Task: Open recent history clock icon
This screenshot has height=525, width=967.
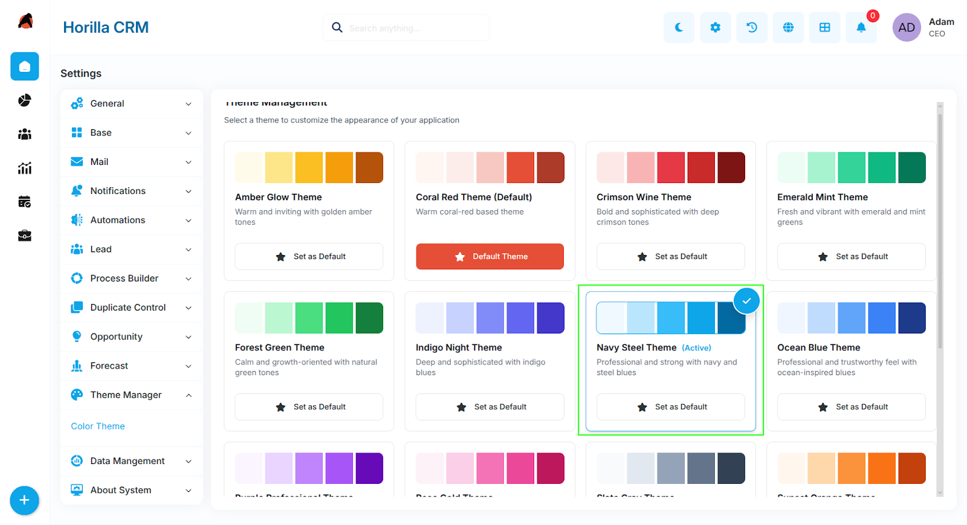Action: tap(752, 27)
